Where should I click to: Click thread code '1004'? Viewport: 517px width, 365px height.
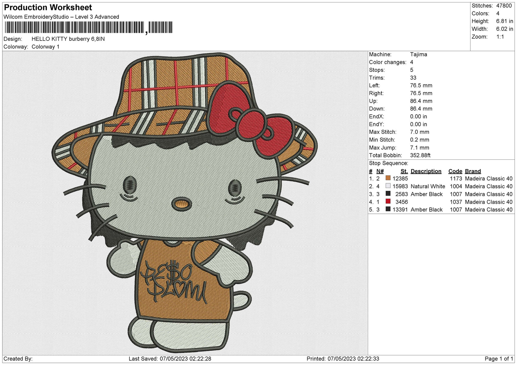pos(456,186)
